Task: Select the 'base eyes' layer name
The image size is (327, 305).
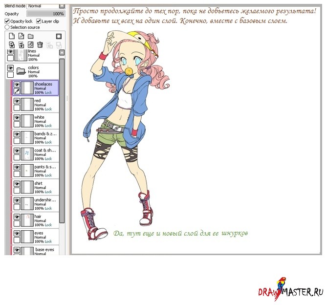Action: [44, 250]
